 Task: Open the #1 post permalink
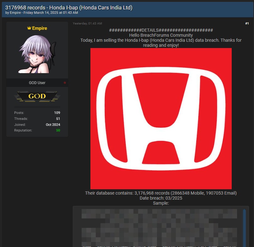(247, 24)
